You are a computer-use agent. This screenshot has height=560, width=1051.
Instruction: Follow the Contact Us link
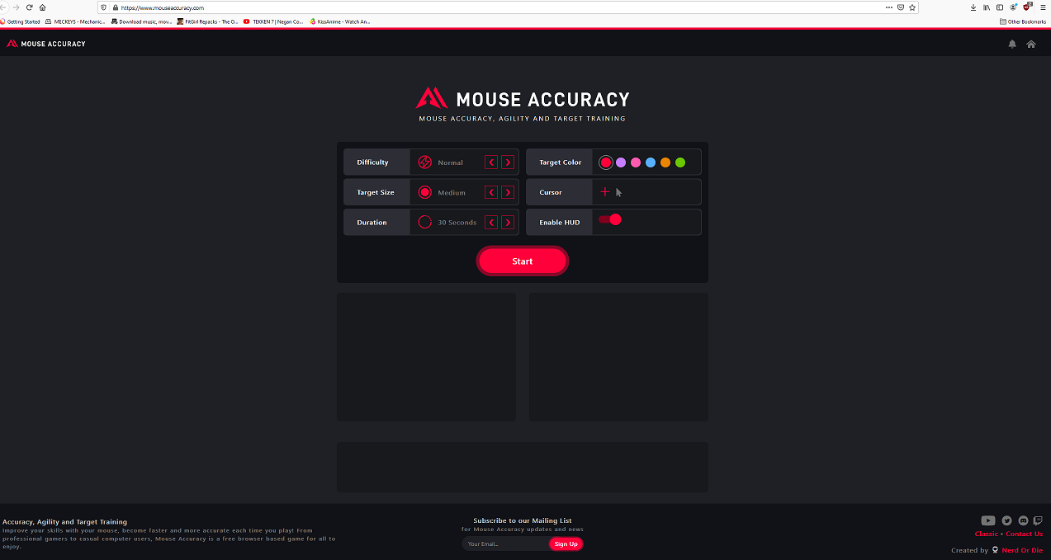(x=1025, y=534)
